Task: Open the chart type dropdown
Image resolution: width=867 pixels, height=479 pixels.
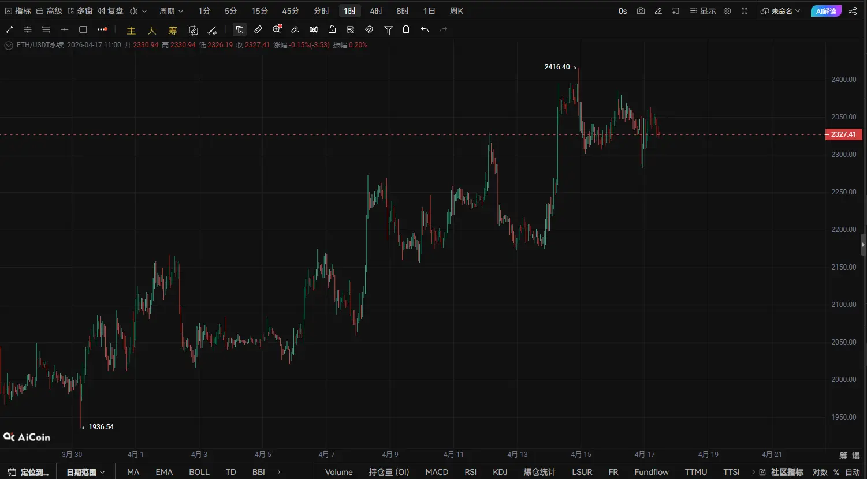Action: tap(139, 11)
